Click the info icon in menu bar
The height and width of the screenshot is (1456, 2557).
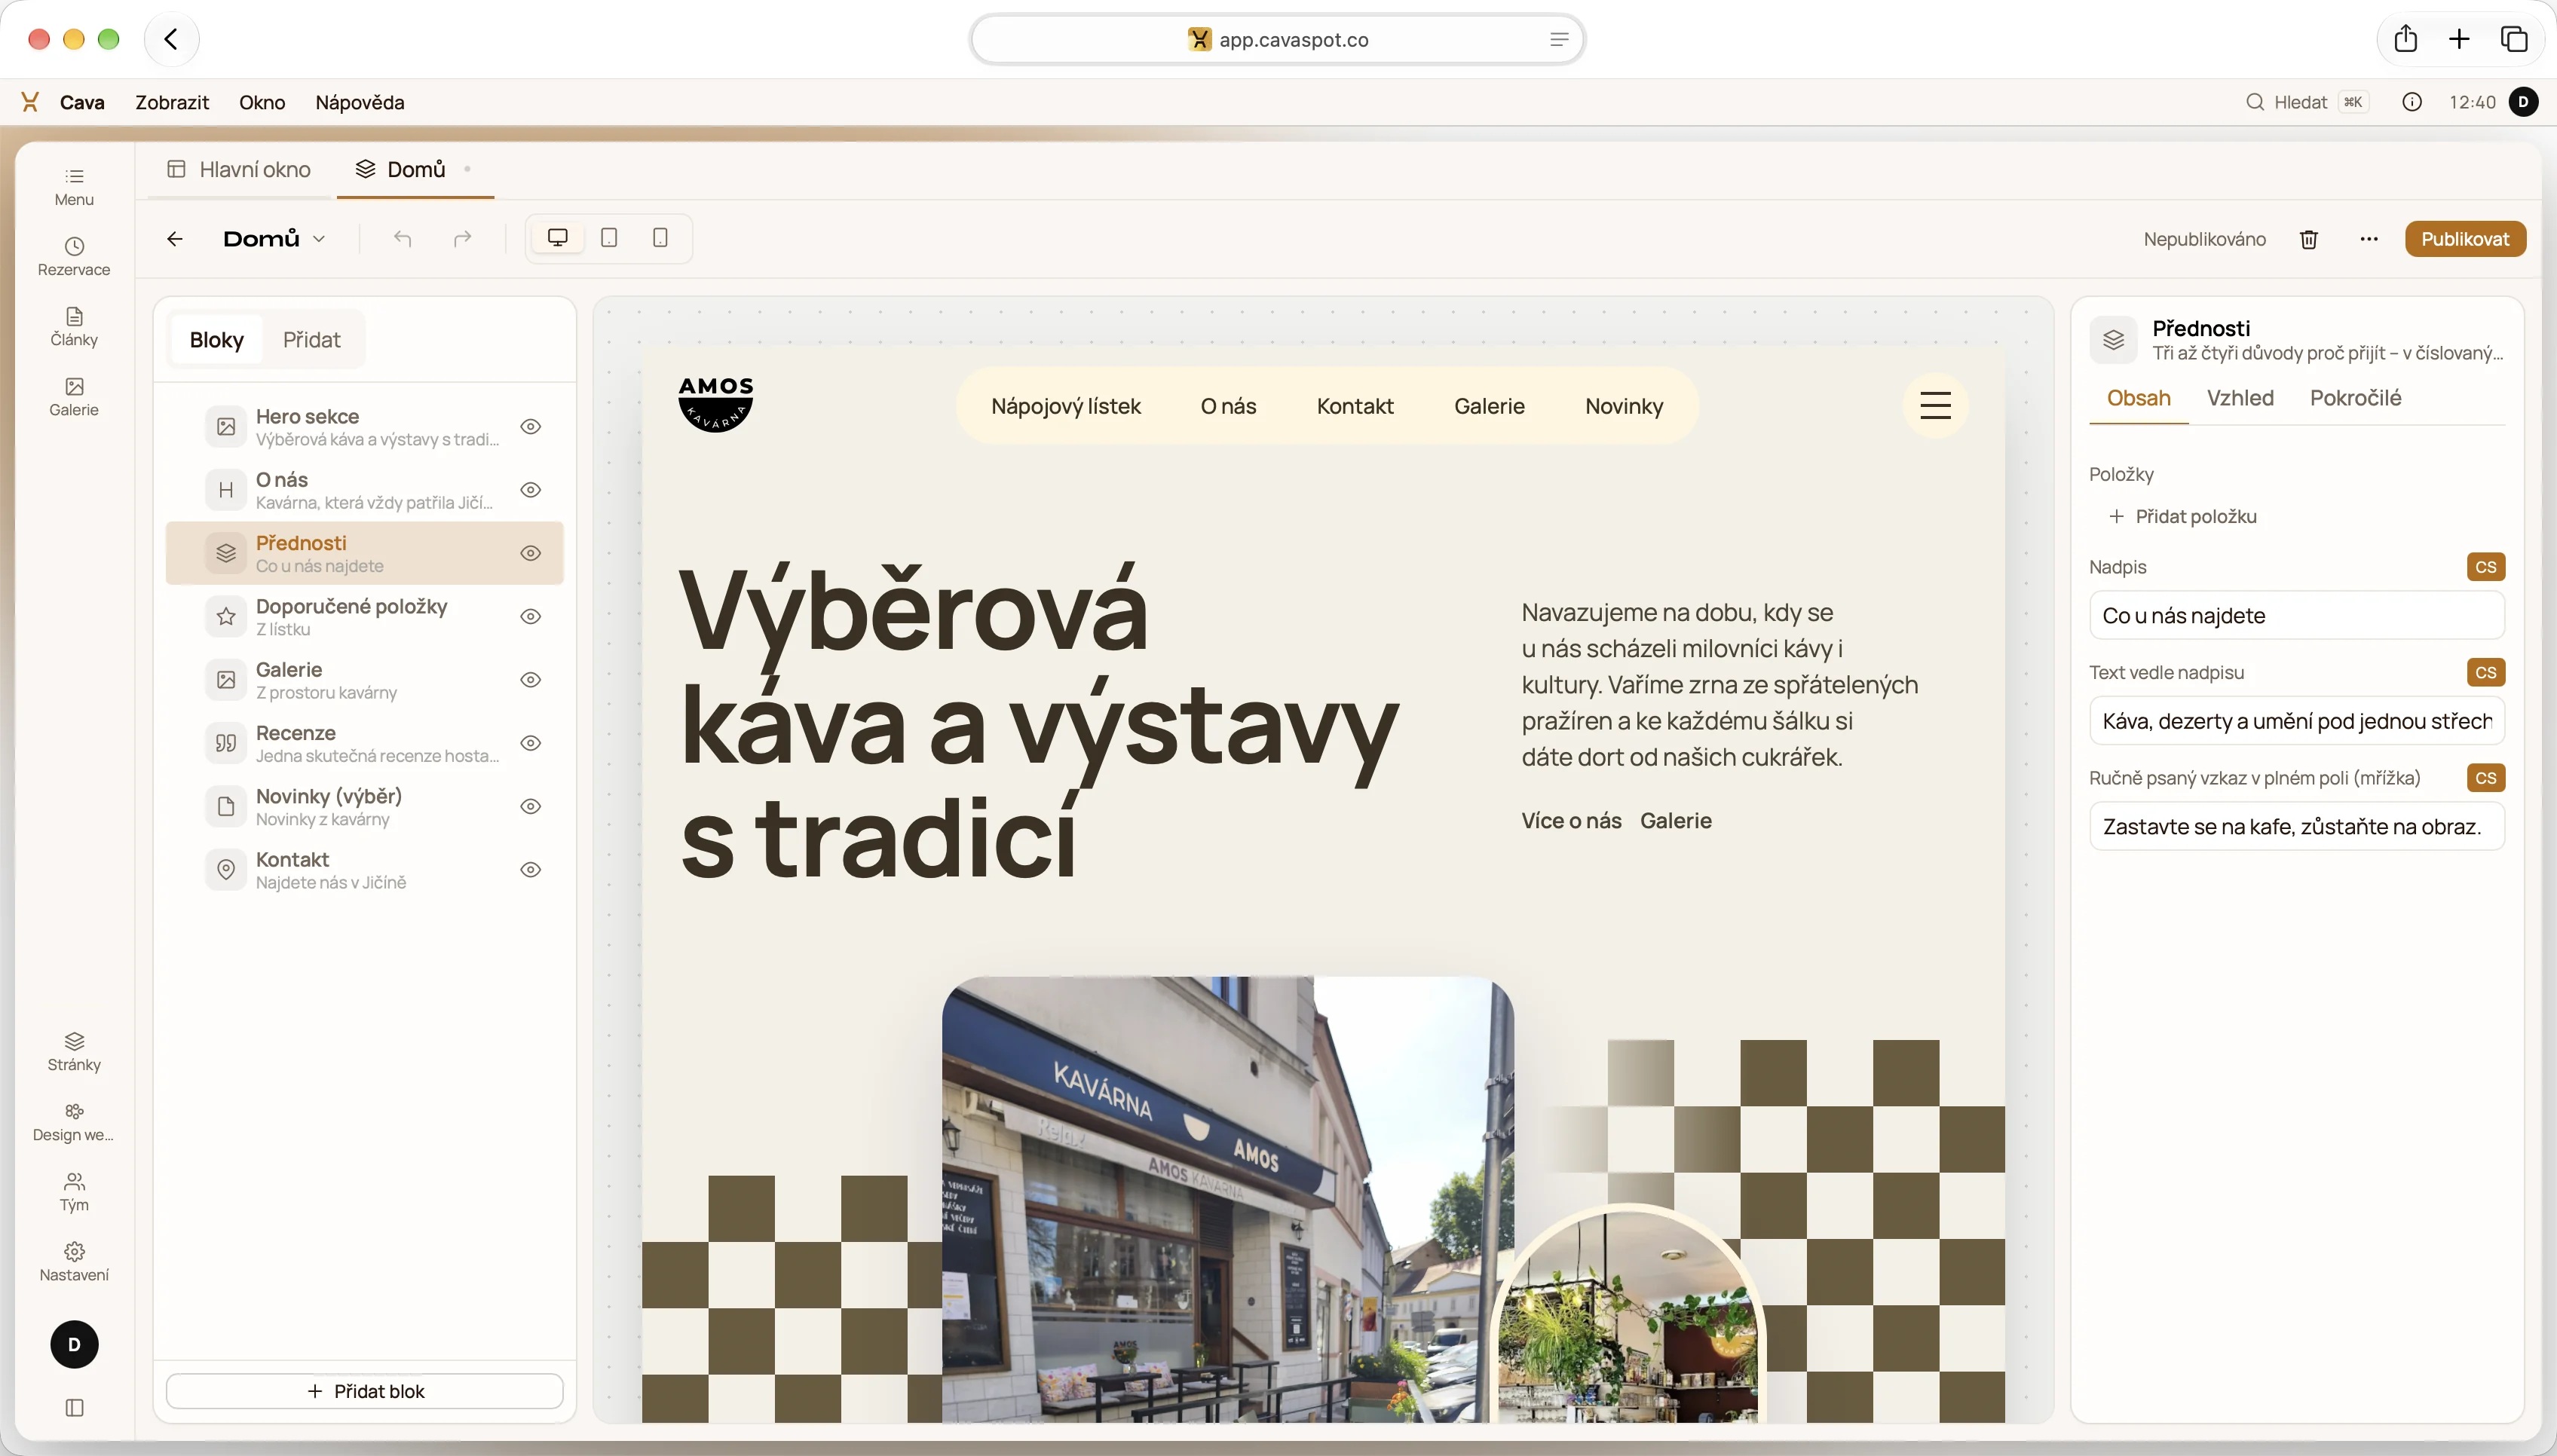(x=2412, y=102)
